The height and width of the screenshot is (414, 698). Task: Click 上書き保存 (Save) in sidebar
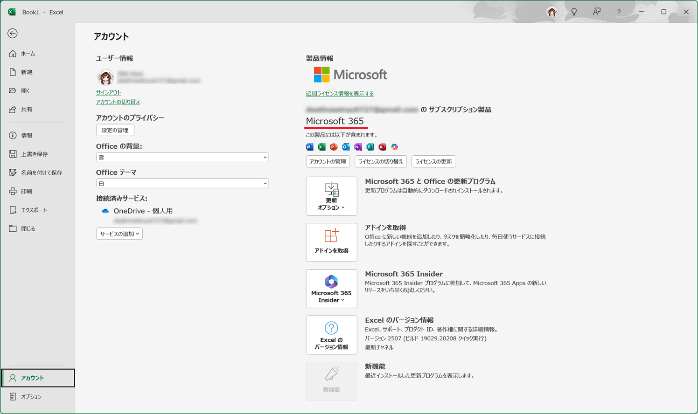[x=37, y=154]
